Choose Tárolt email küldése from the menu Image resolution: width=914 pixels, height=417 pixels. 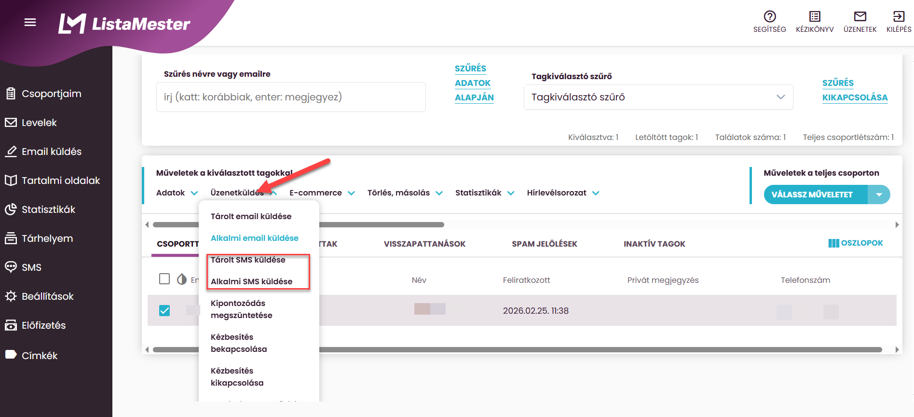pos(251,216)
